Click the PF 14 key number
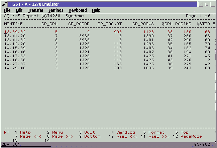This screenshot has height=148, width=217. pyautogui.click(x=47, y=140)
